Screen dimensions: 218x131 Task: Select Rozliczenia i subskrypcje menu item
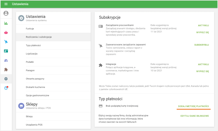(x=54, y=37)
